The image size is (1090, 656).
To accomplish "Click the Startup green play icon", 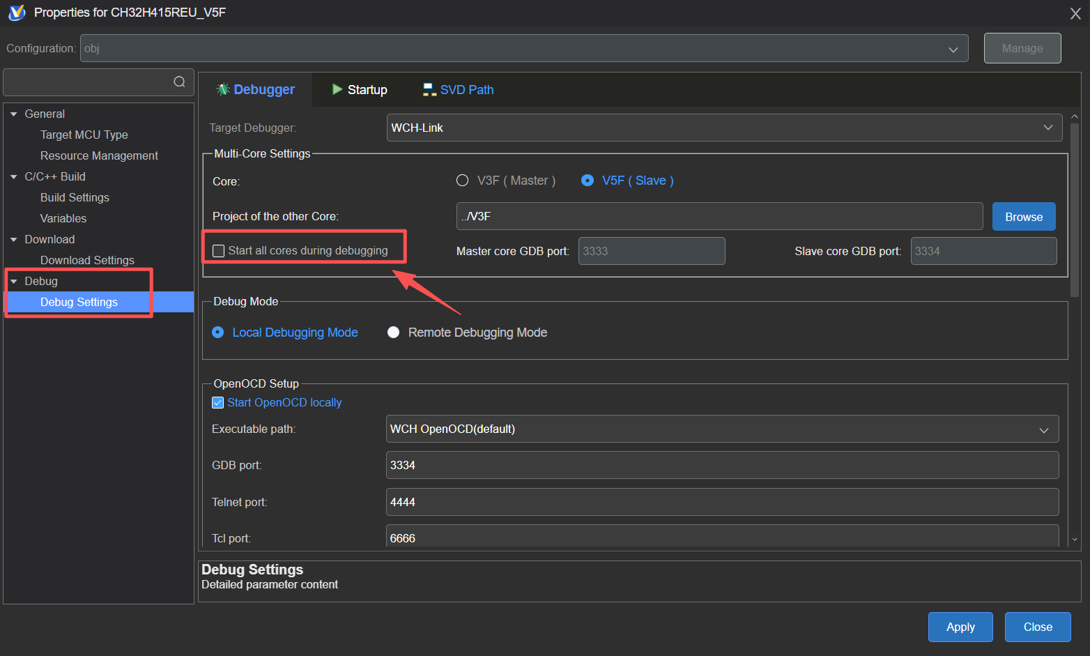I will click(337, 89).
